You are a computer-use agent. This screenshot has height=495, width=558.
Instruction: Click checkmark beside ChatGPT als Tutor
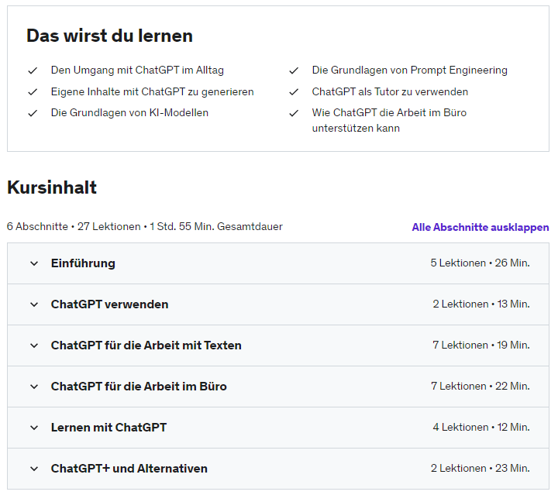294,92
